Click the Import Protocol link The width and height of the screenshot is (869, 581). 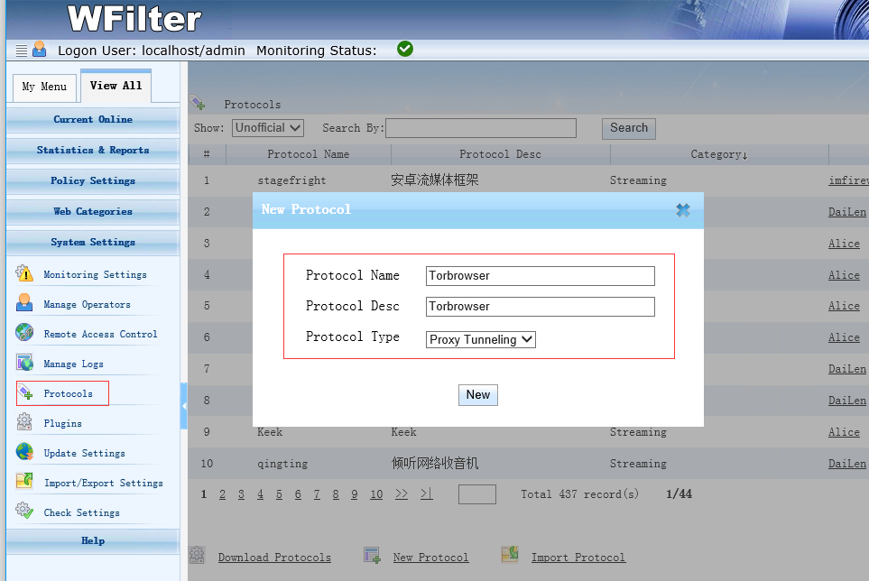[x=578, y=558]
